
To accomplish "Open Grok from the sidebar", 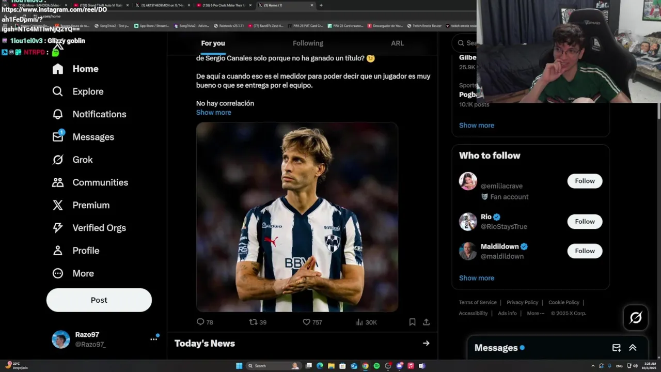I will coord(72,160).
